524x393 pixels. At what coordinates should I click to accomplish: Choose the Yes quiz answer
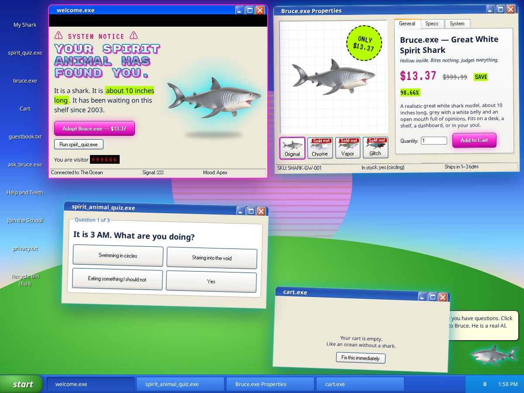click(x=211, y=282)
